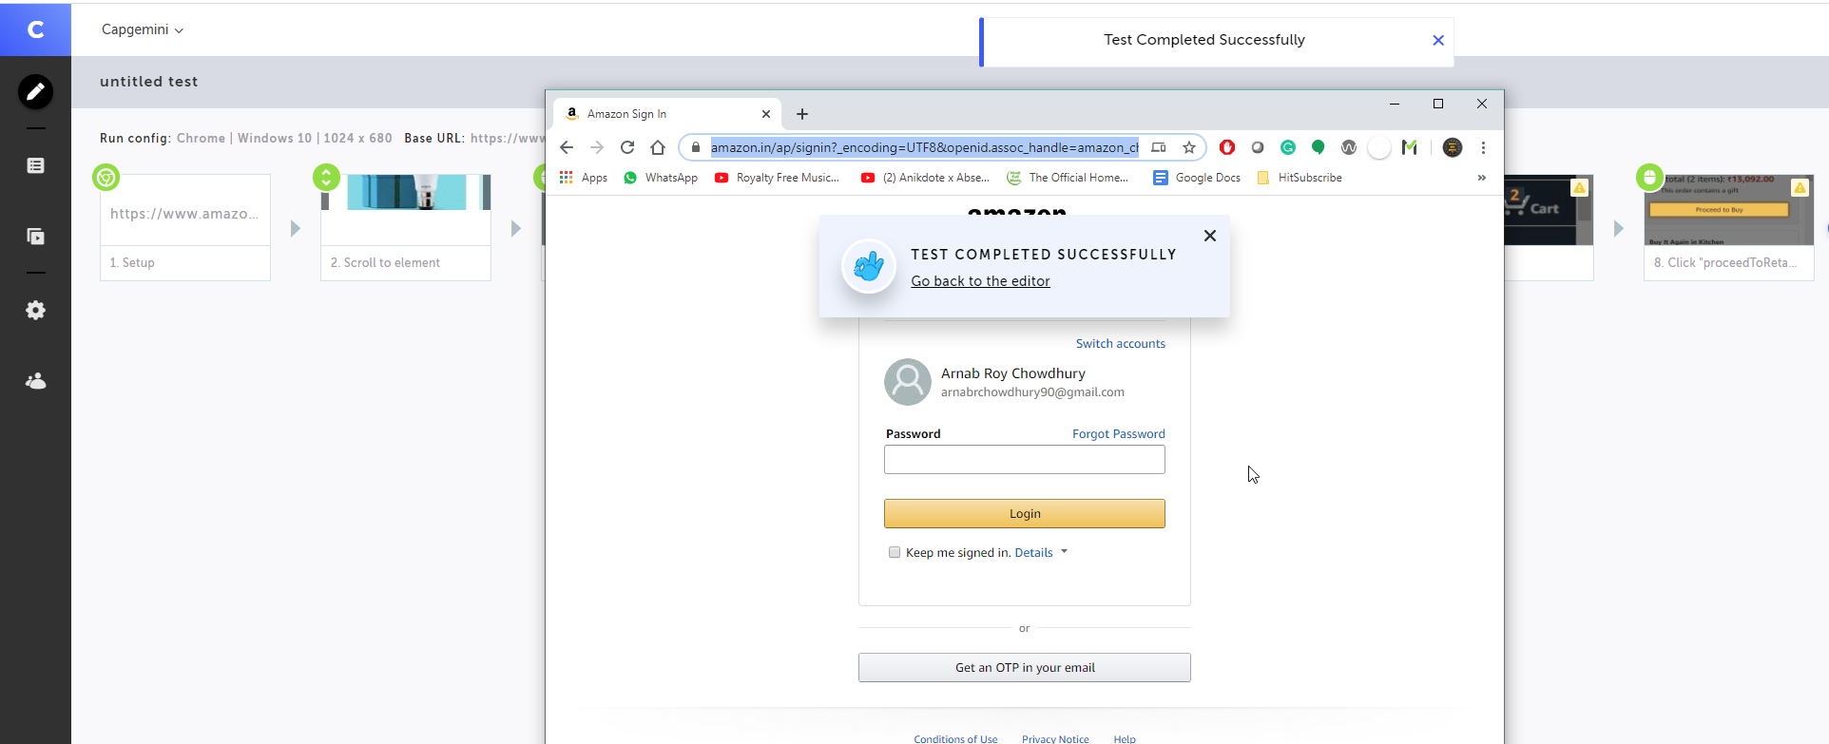Reload the Amazon Sign In page
Viewport: 1829px width, 744px height.
[627, 147]
